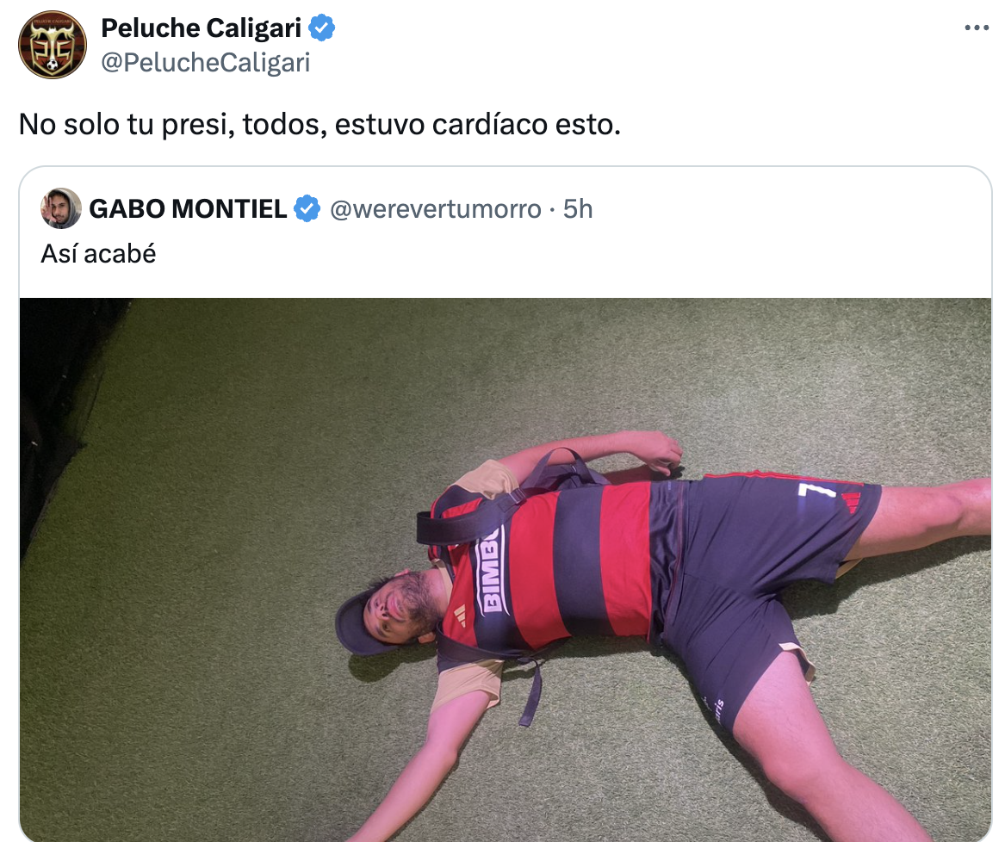Click the quoted text "Así acabé"
The image size is (1005, 842).
(x=99, y=254)
